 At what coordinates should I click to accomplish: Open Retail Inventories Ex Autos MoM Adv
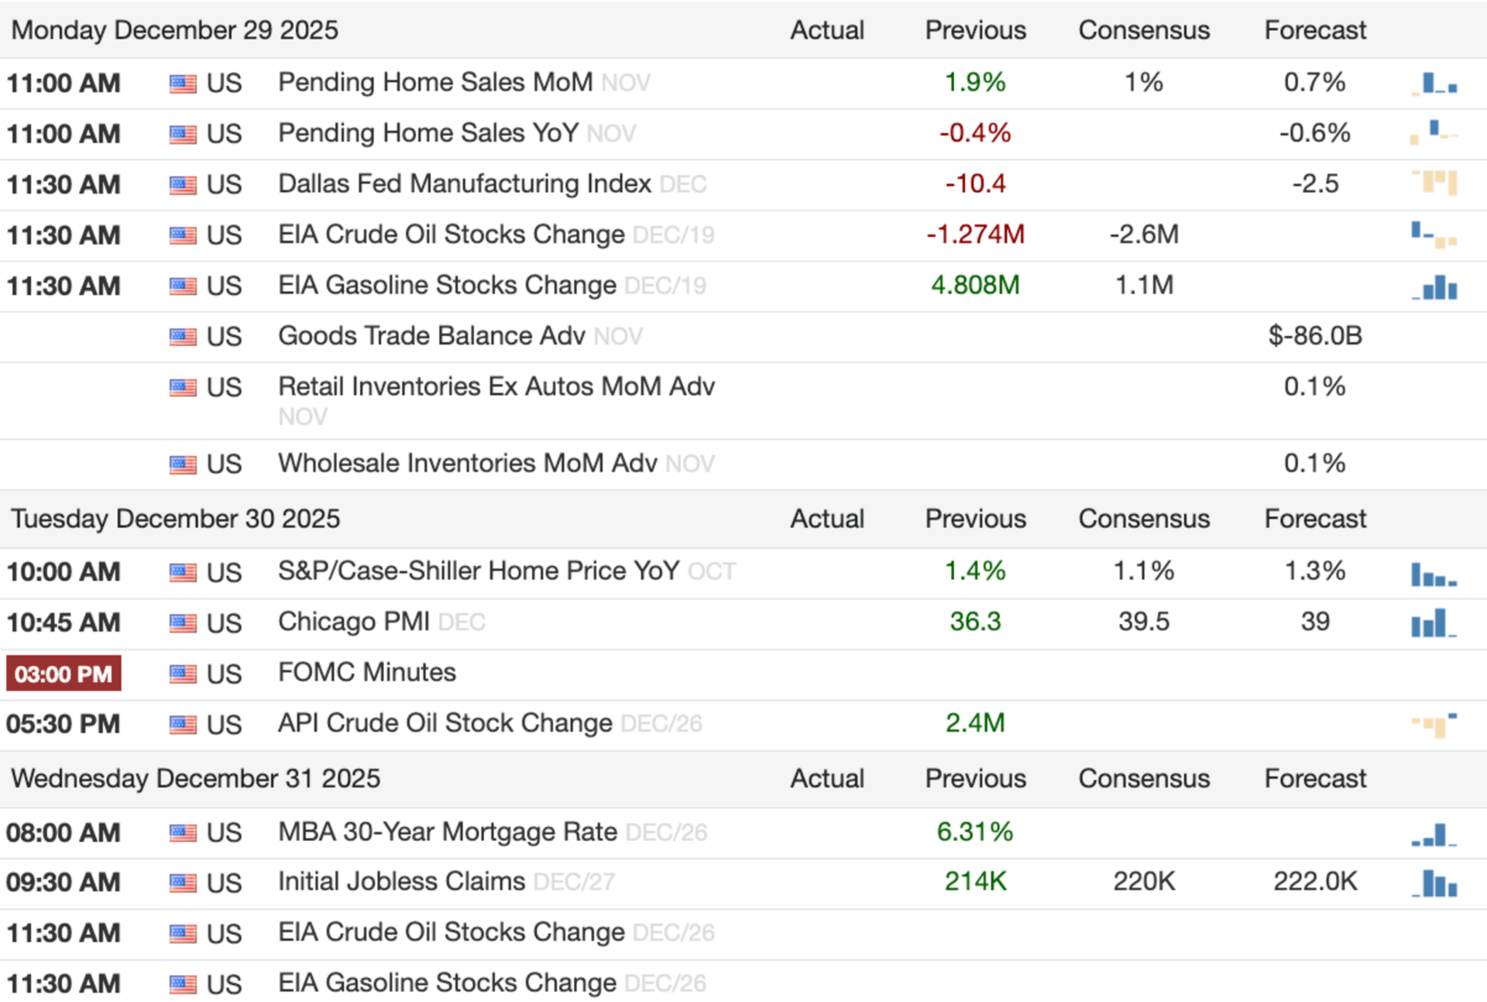[x=496, y=386]
